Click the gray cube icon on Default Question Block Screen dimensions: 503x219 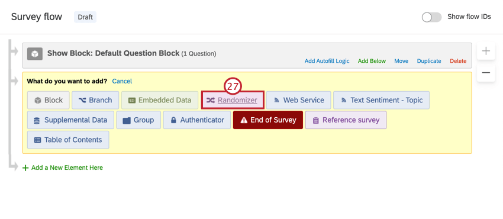35,54
